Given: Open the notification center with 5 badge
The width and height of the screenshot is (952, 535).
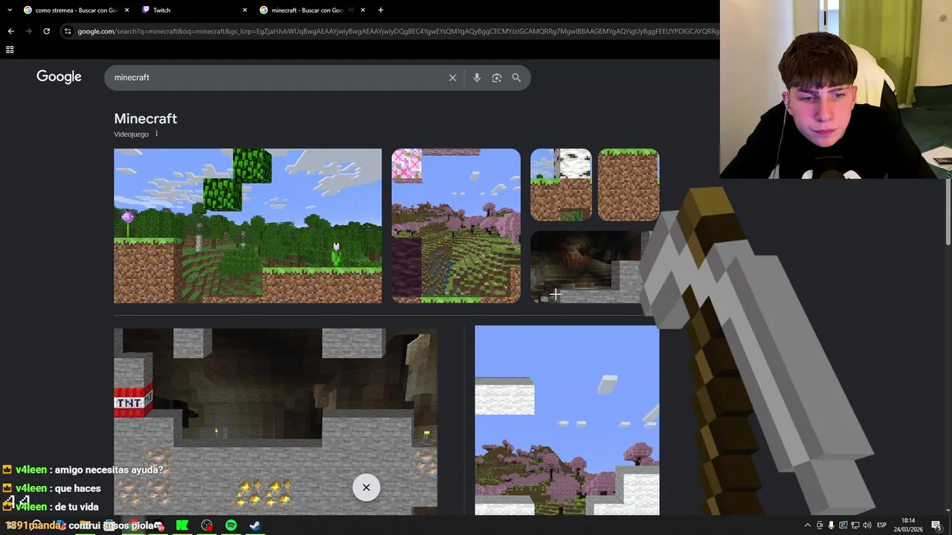Looking at the screenshot, I should click(936, 525).
